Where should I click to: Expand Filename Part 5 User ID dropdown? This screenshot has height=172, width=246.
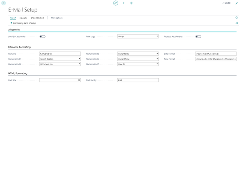pos(138,64)
